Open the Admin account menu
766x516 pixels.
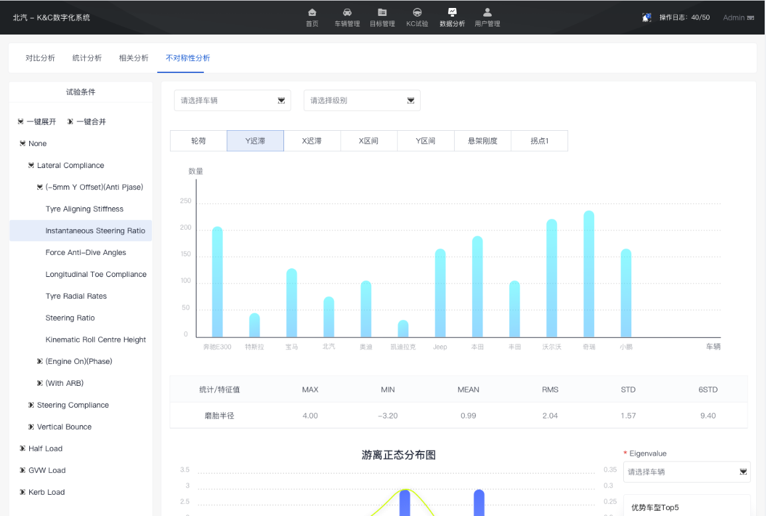(x=738, y=17)
